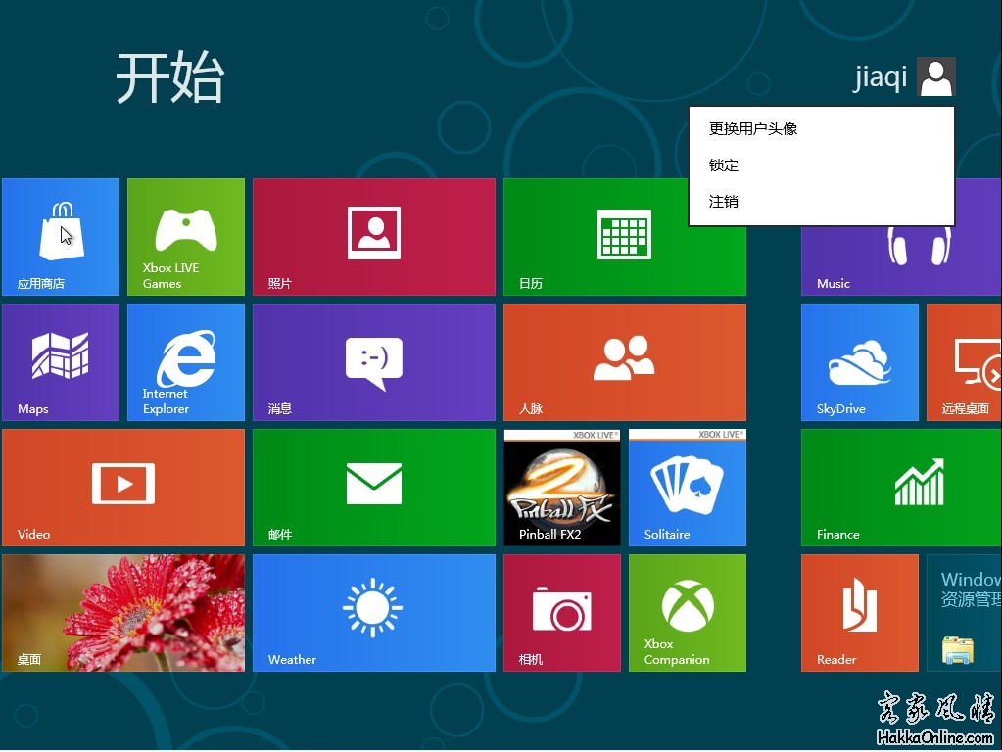This screenshot has width=1002, height=752.
Task: Open the Internet Explorer tile
Action: point(186,362)
